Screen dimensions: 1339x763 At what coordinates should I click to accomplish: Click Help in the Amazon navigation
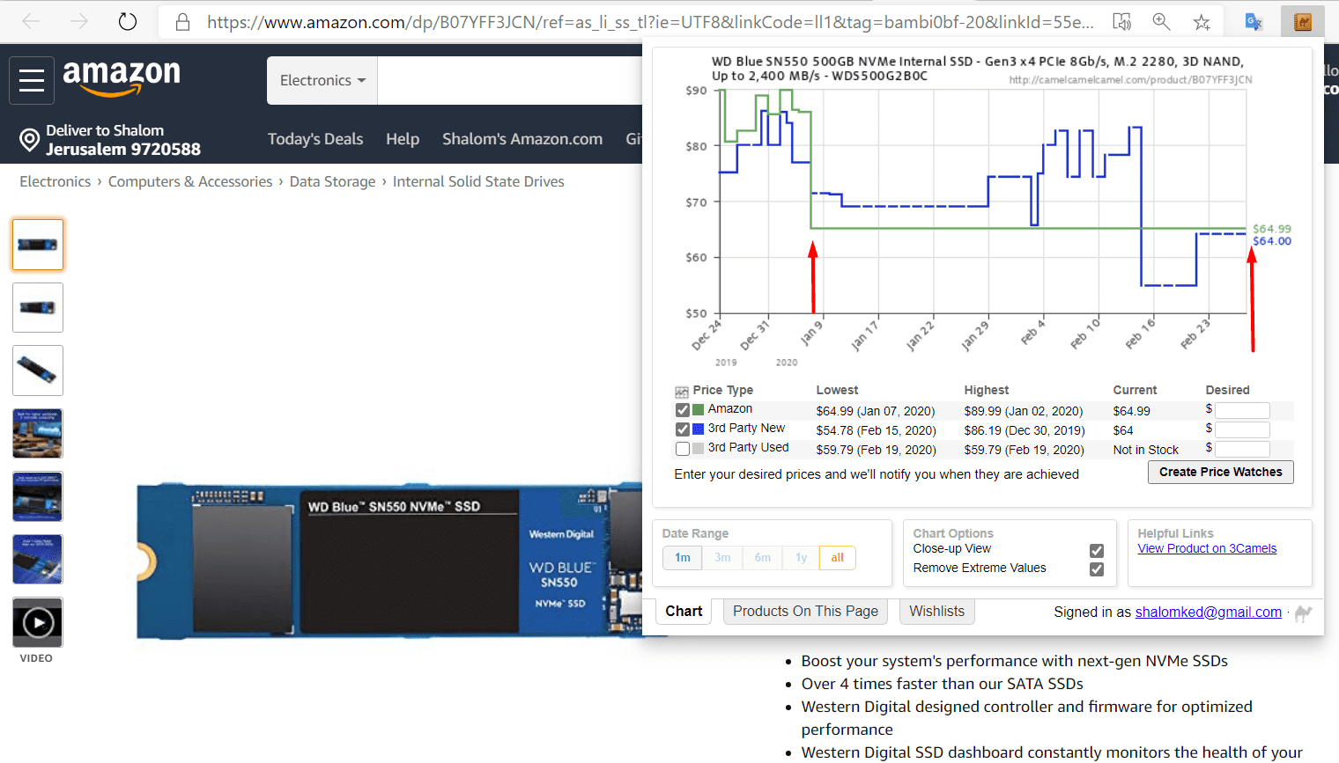coord(403,139)
